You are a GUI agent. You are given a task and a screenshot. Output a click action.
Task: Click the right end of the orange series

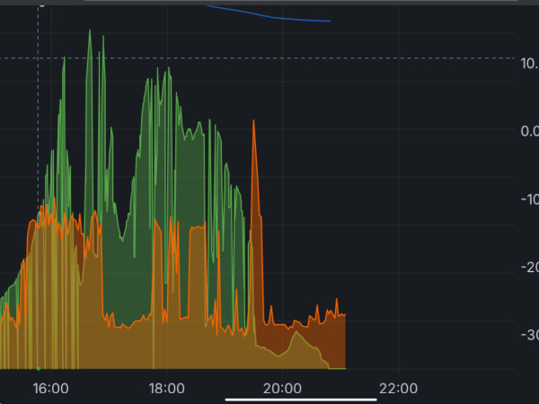[344, 314]
